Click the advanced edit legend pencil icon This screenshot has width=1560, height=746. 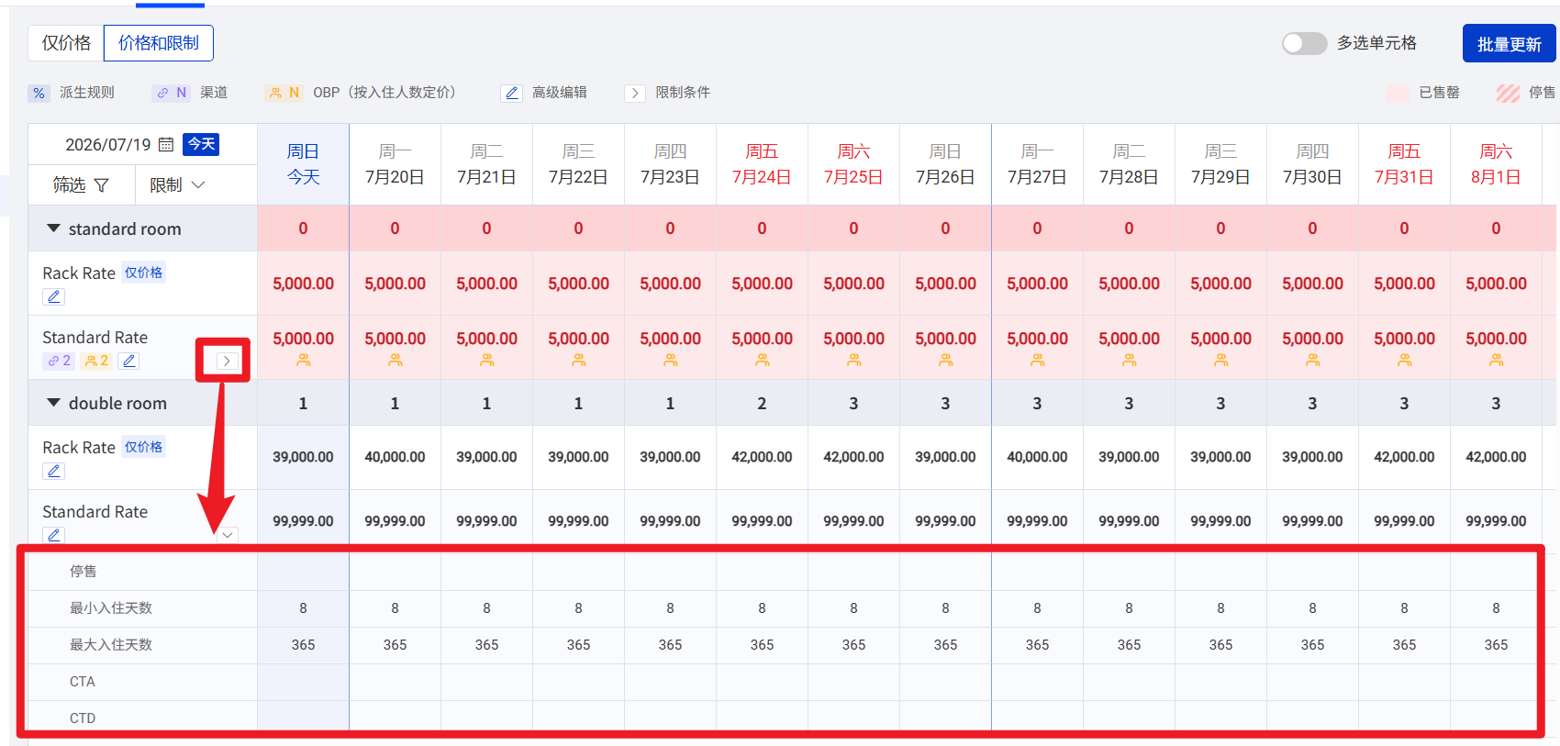click(x=512, y=93)
